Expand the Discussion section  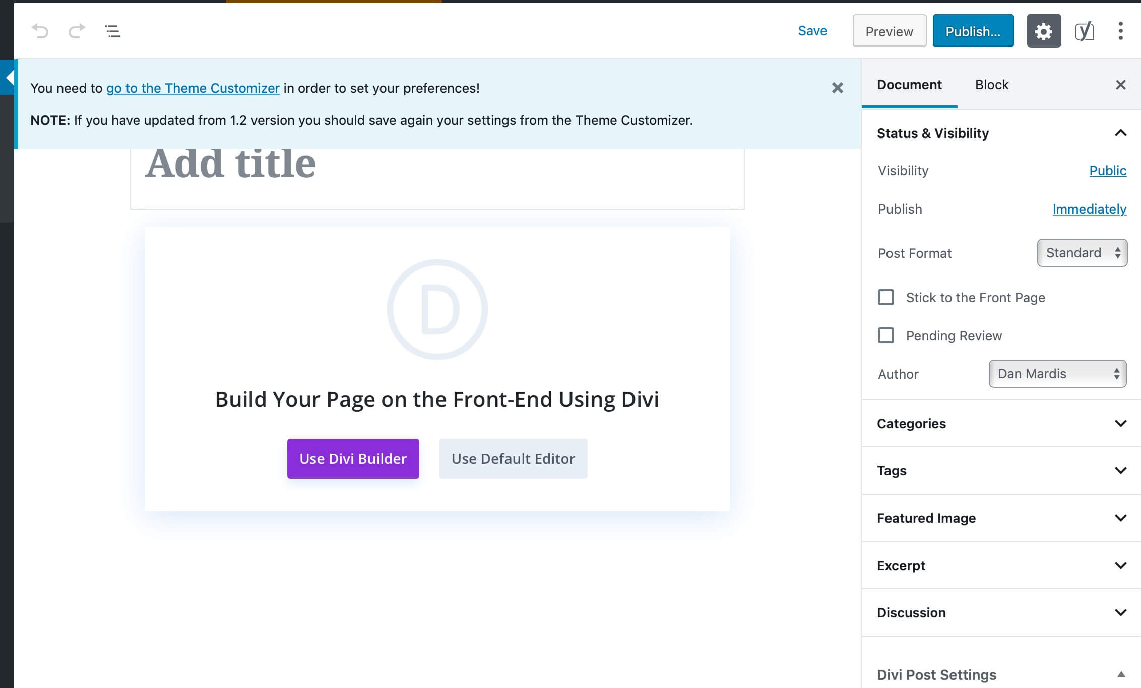point(1001,612)
